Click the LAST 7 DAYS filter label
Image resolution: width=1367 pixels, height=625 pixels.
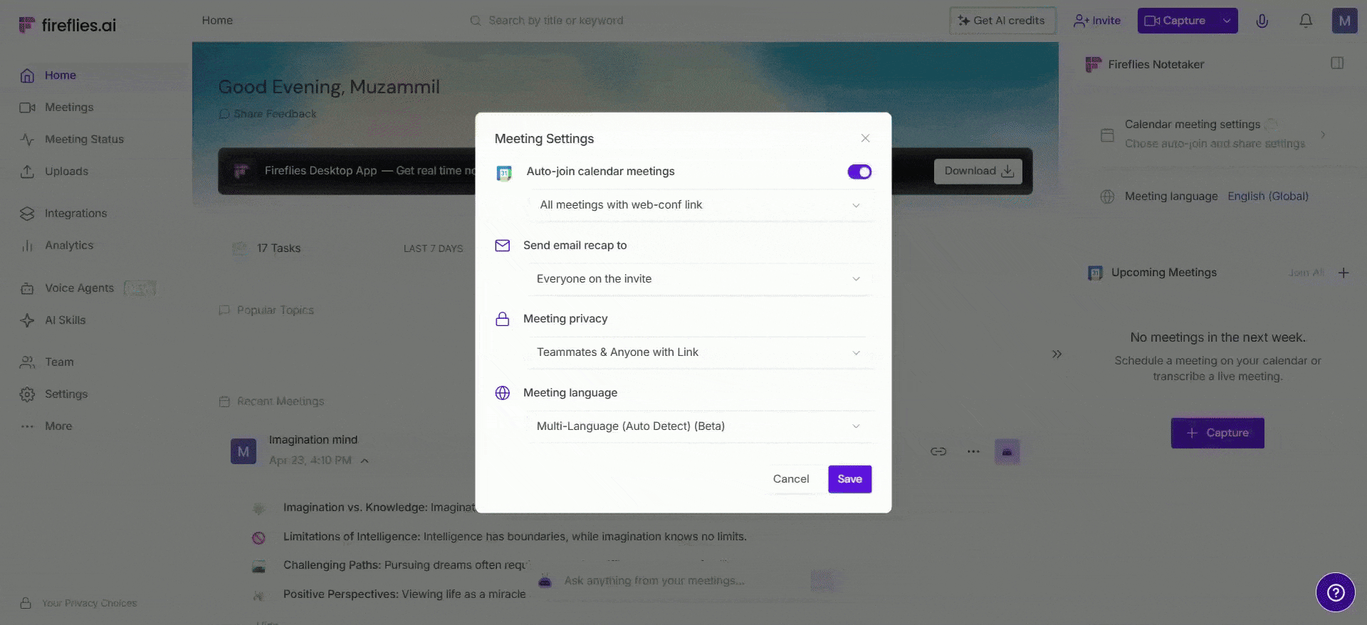click(x=433, y=248)
